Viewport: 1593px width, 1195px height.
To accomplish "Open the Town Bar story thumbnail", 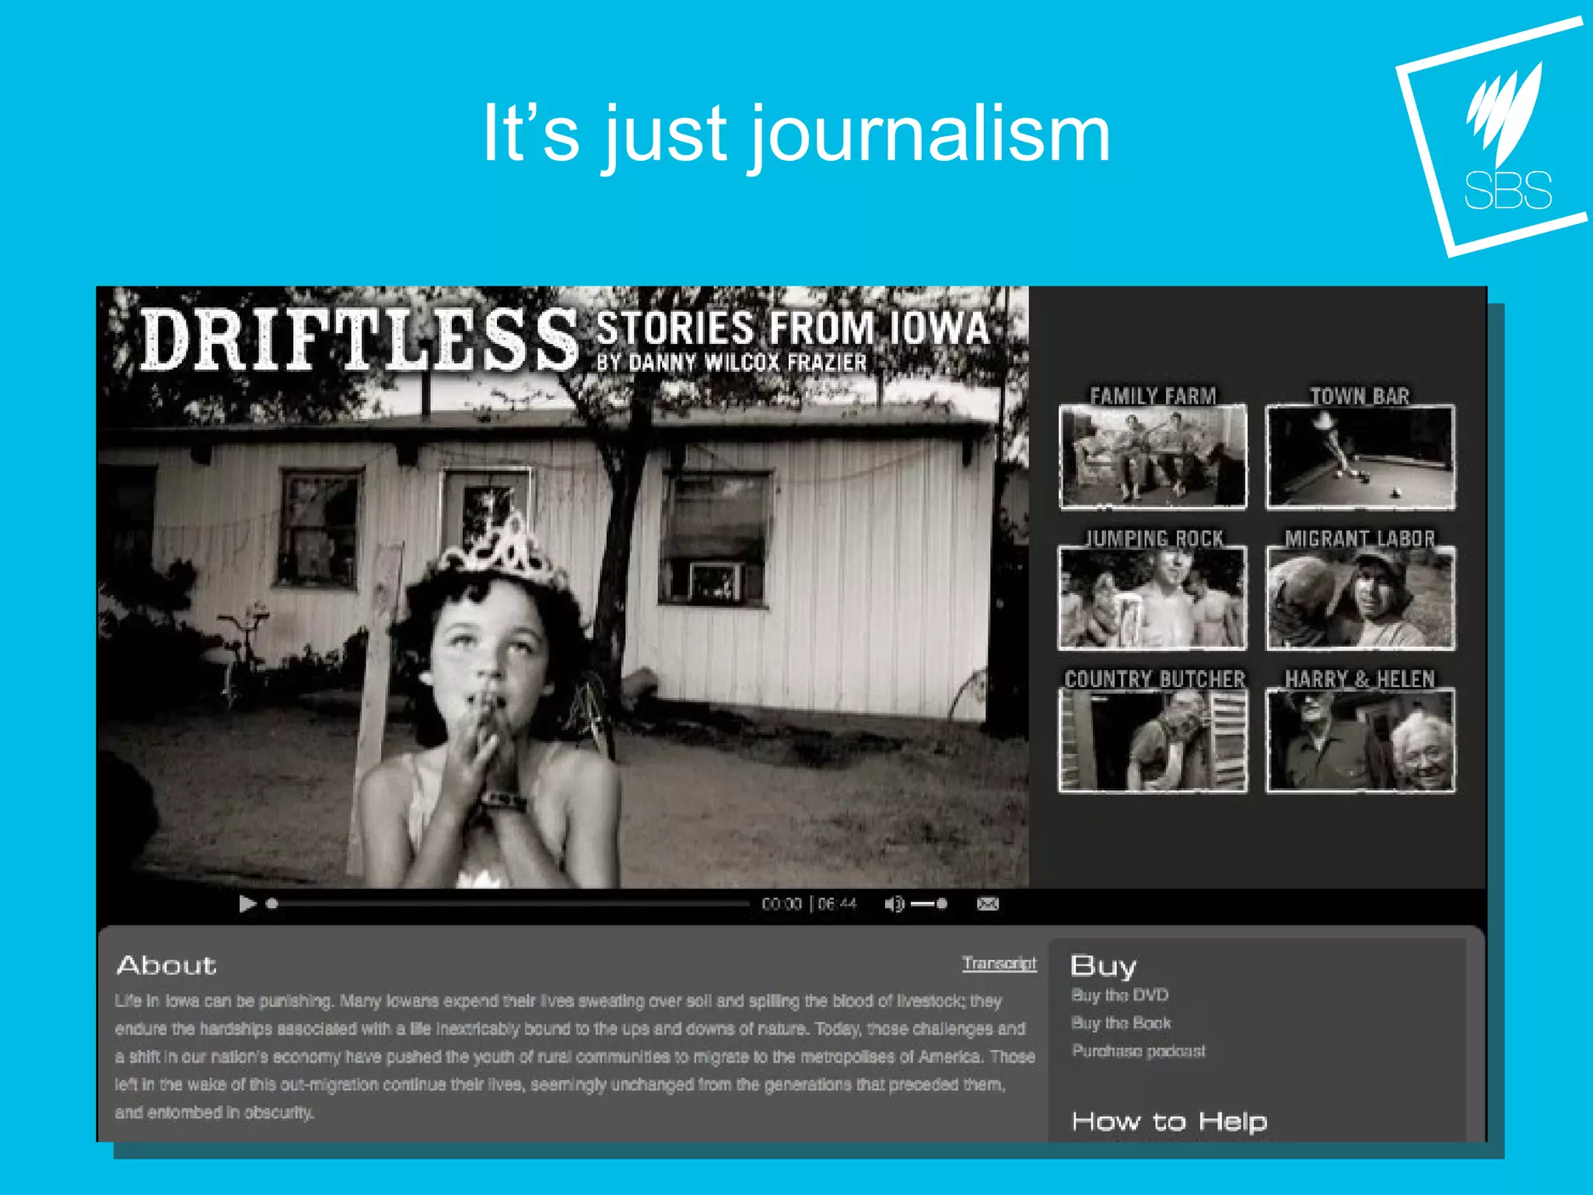I will pos(1360,457).
